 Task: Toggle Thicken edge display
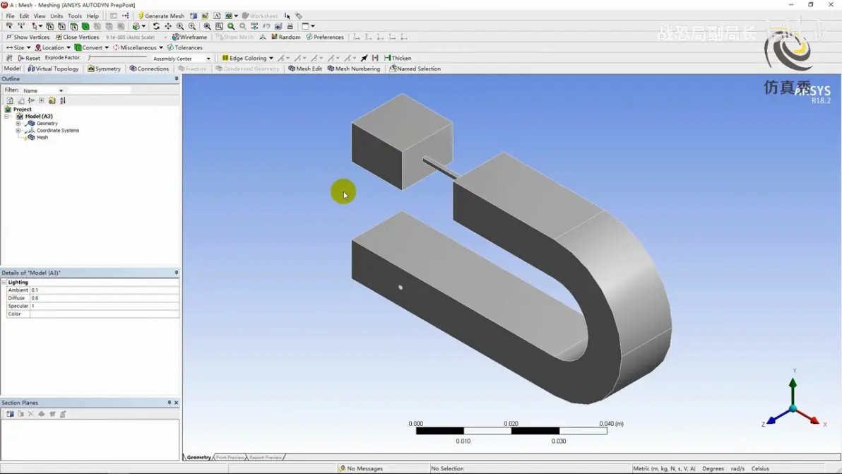pyautogui.click(x=398, y=58)
